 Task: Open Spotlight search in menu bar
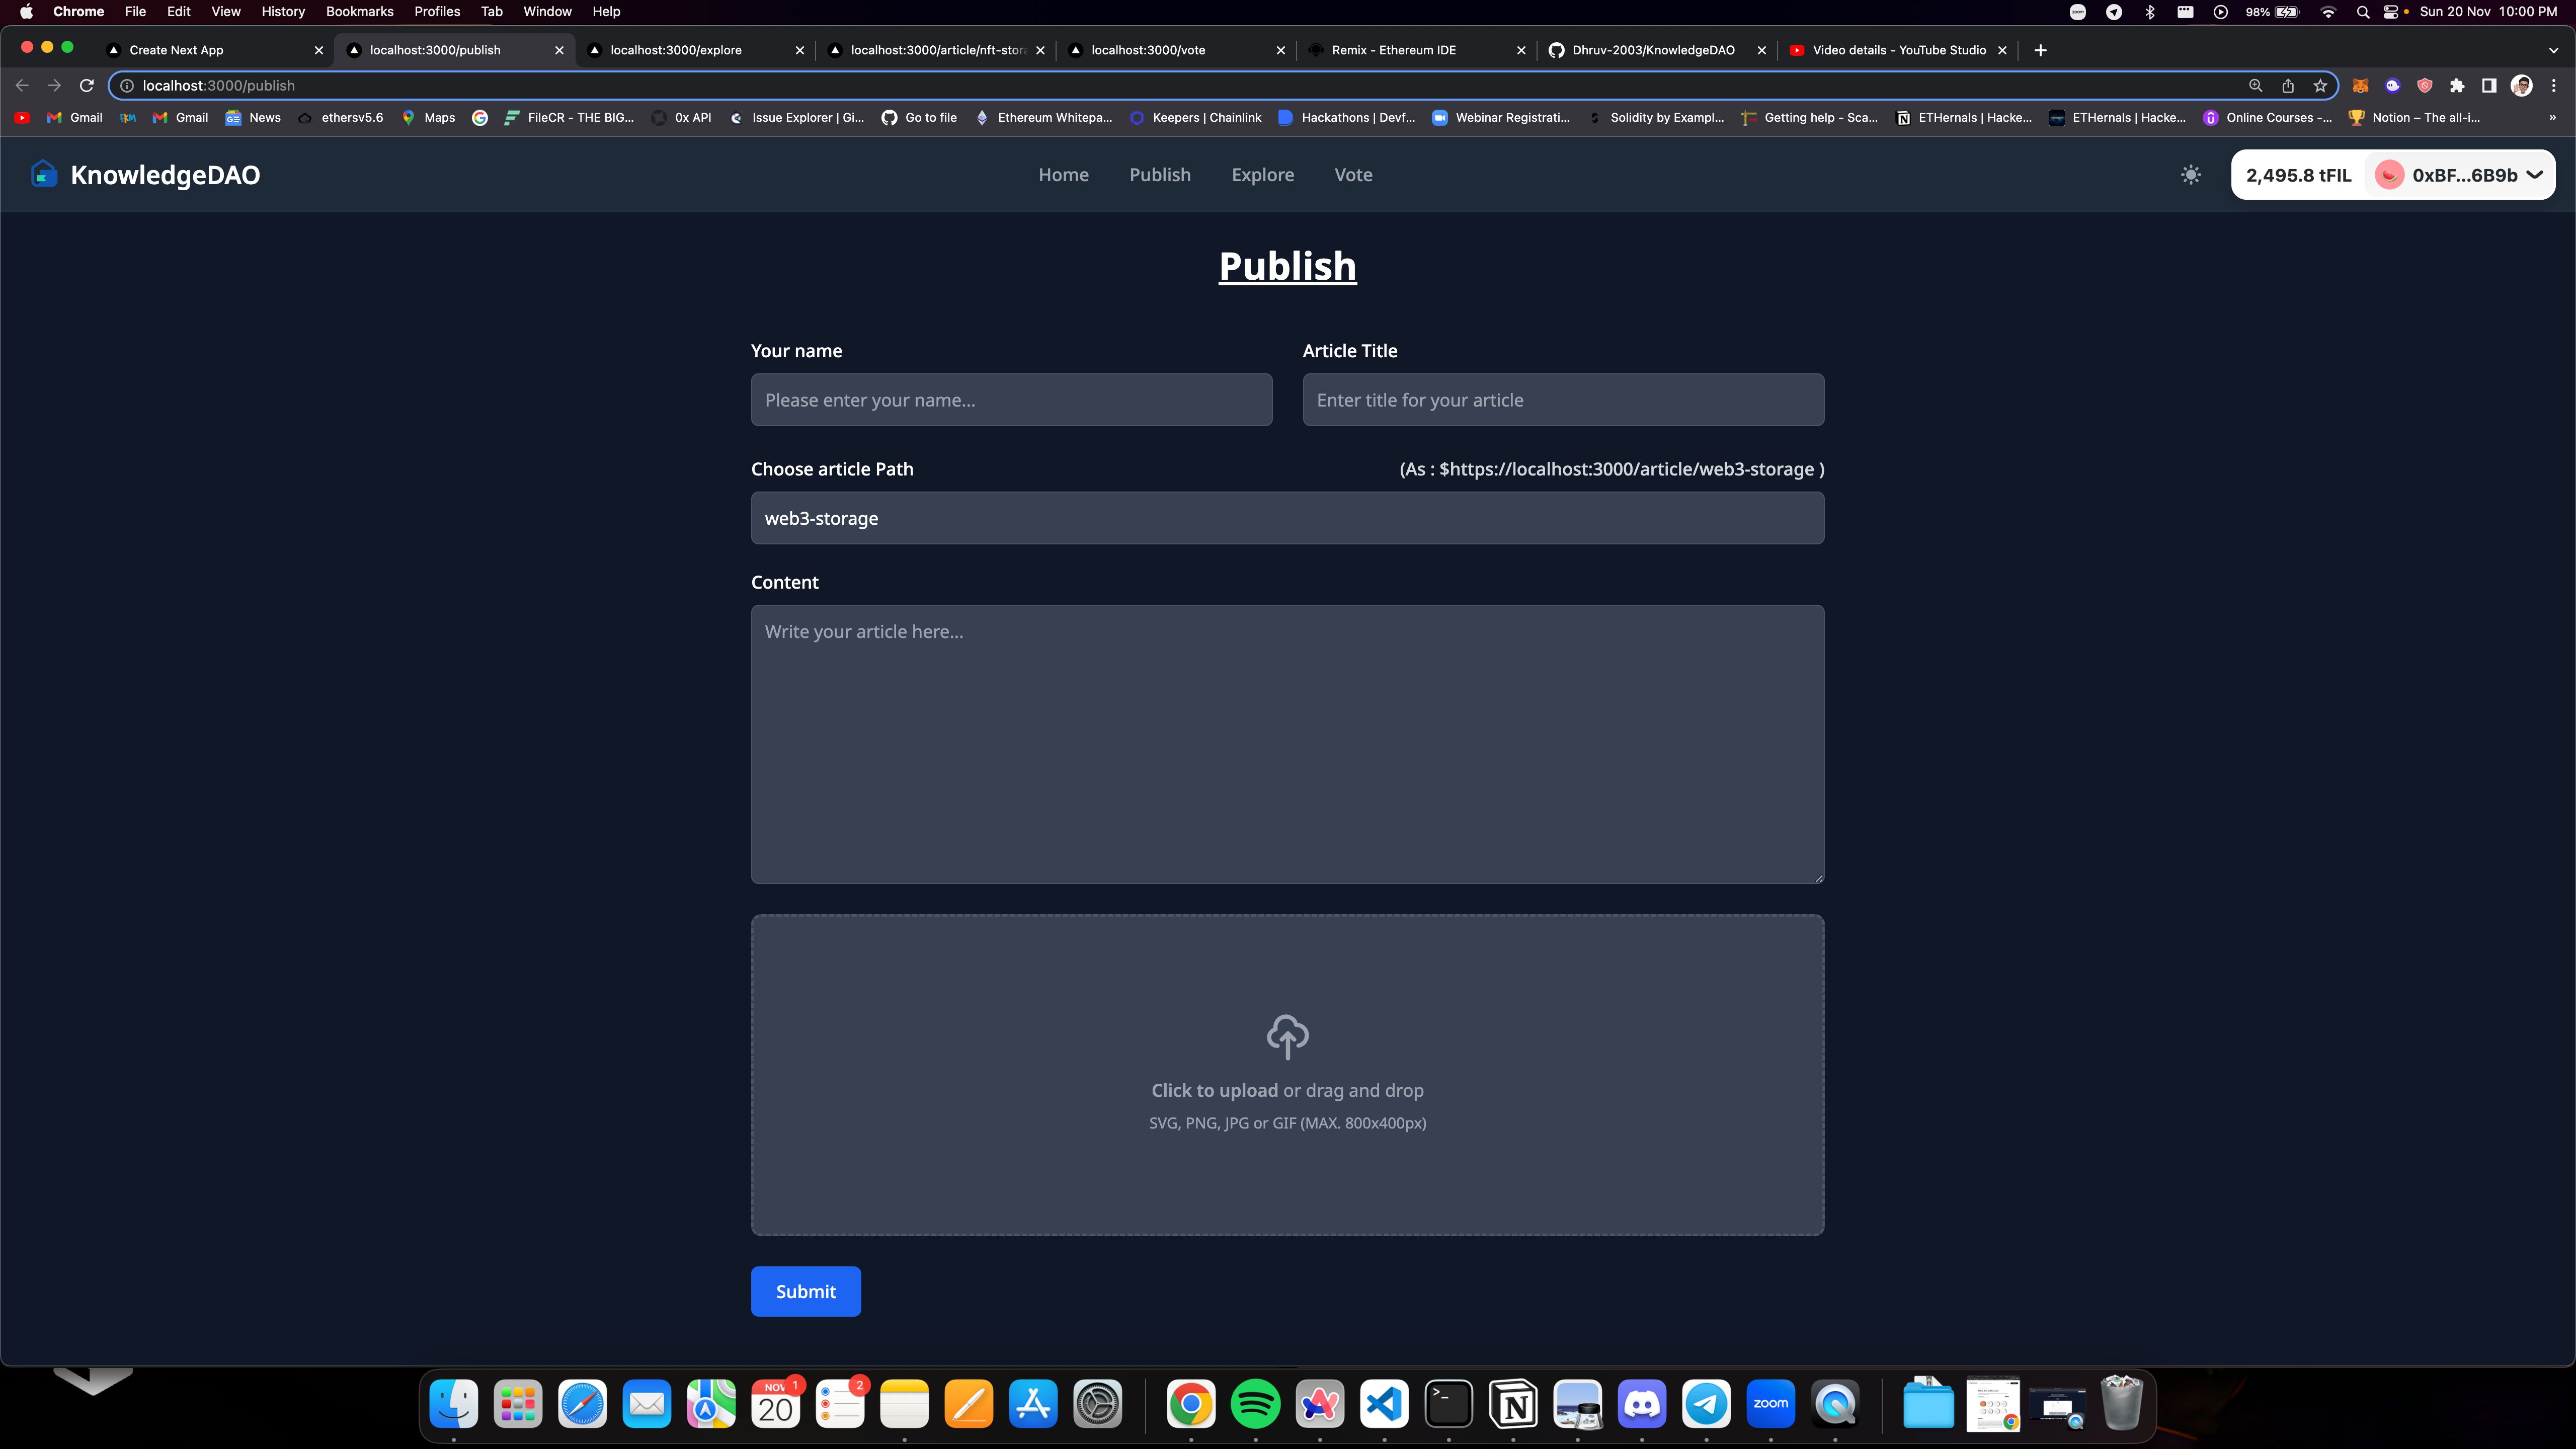[x=2363, y=12]
